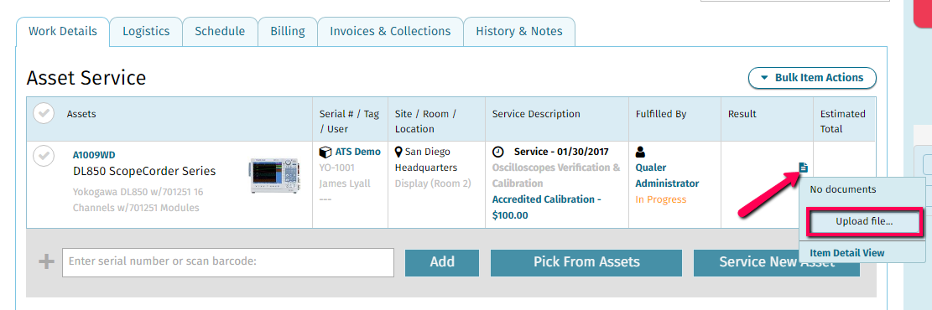
Task: Open the DL850 ScopeCorder product thumbnail
Action: click(273, 176)
